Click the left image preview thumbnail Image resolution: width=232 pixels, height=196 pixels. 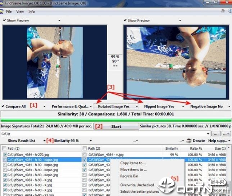click(55, 62)
